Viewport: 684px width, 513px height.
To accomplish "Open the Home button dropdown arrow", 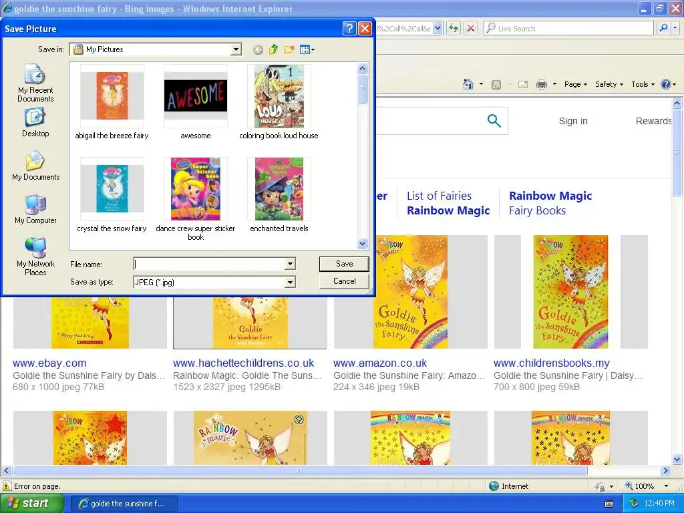I will (x=481, y=84).
